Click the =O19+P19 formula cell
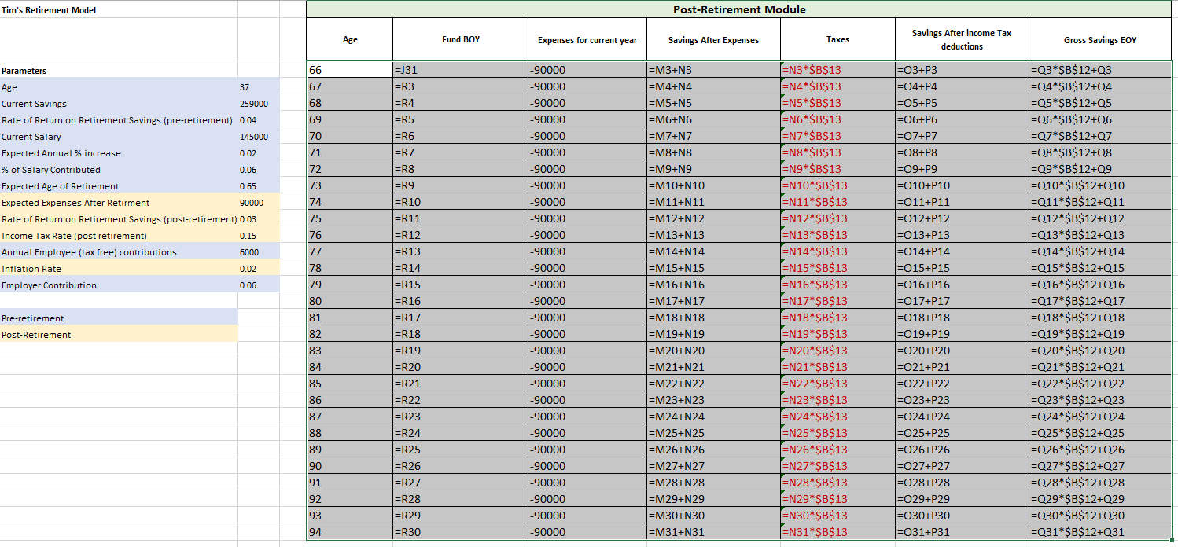The image size is (1178, 547). tap(962, 334)
